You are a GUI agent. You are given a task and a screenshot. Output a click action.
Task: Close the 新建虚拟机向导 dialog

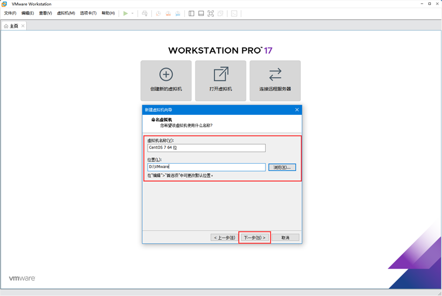tap(297, 110)
